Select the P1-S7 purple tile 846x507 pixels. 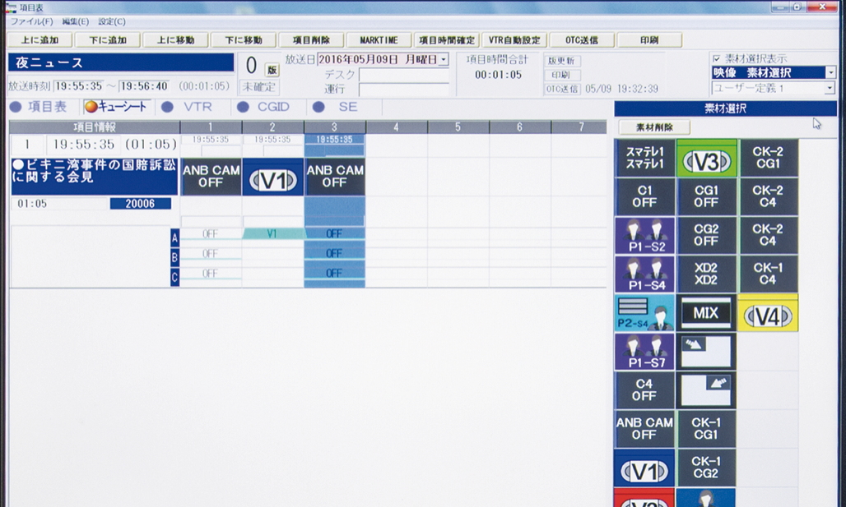coord(644,353)
